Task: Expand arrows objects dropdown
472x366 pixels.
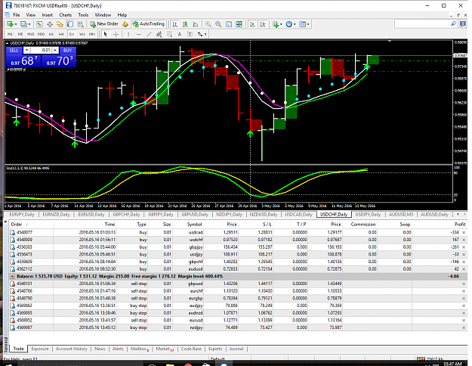Action: tap(205, 34)
